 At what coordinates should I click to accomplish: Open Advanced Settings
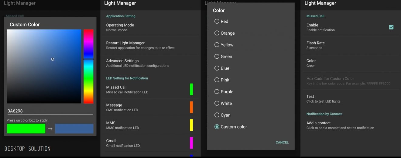coord(150,63)
